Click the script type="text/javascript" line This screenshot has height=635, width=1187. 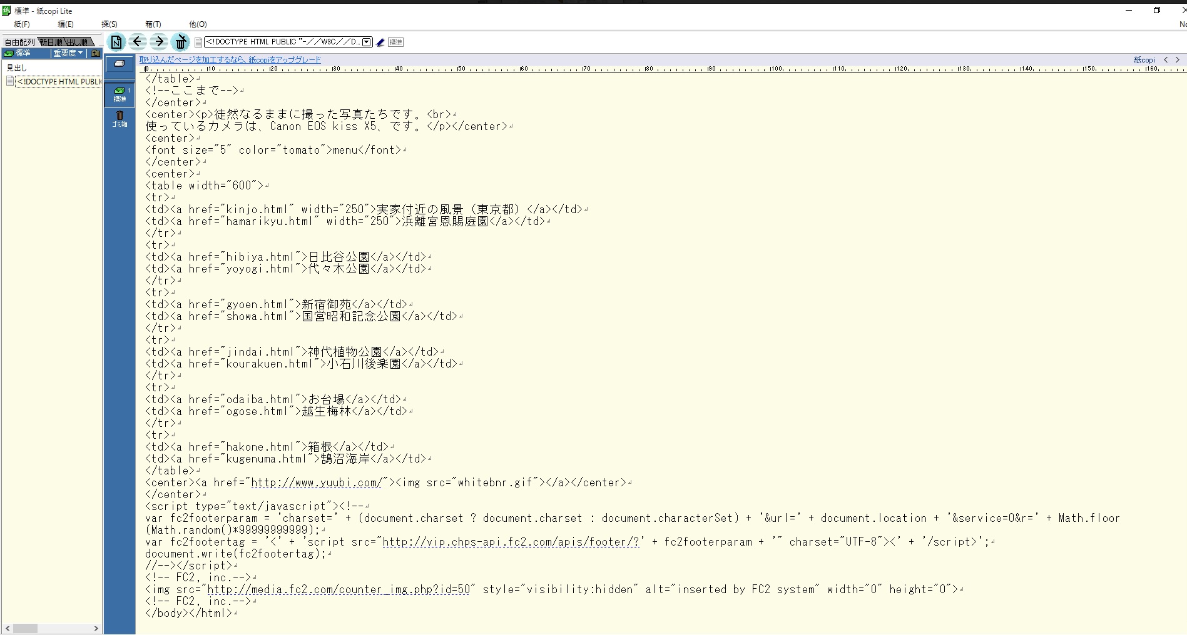click(257, 506)
